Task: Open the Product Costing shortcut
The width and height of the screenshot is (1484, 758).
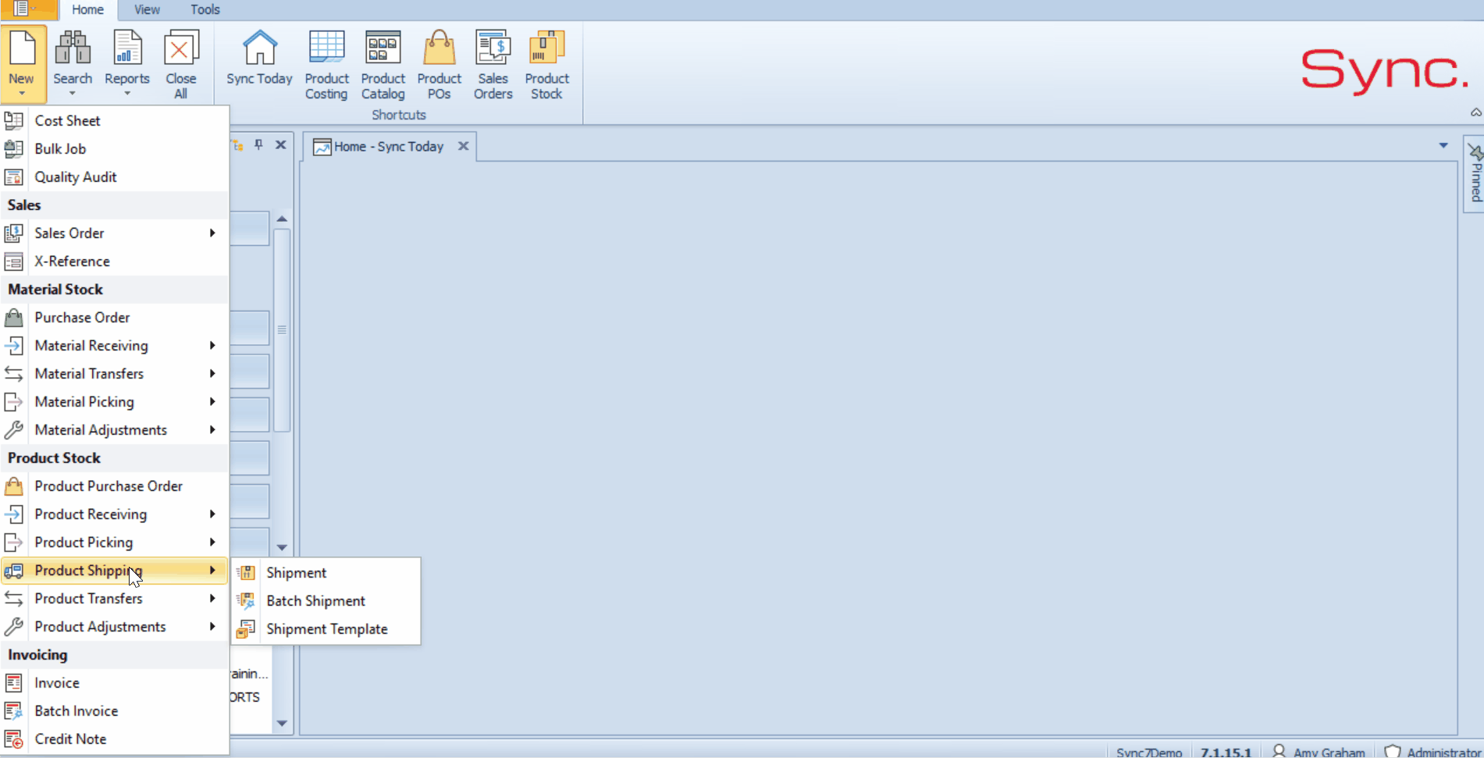Action: point(326,64)
